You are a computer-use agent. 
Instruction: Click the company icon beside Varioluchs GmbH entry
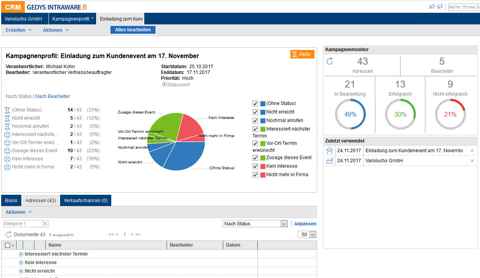(330, 161)
